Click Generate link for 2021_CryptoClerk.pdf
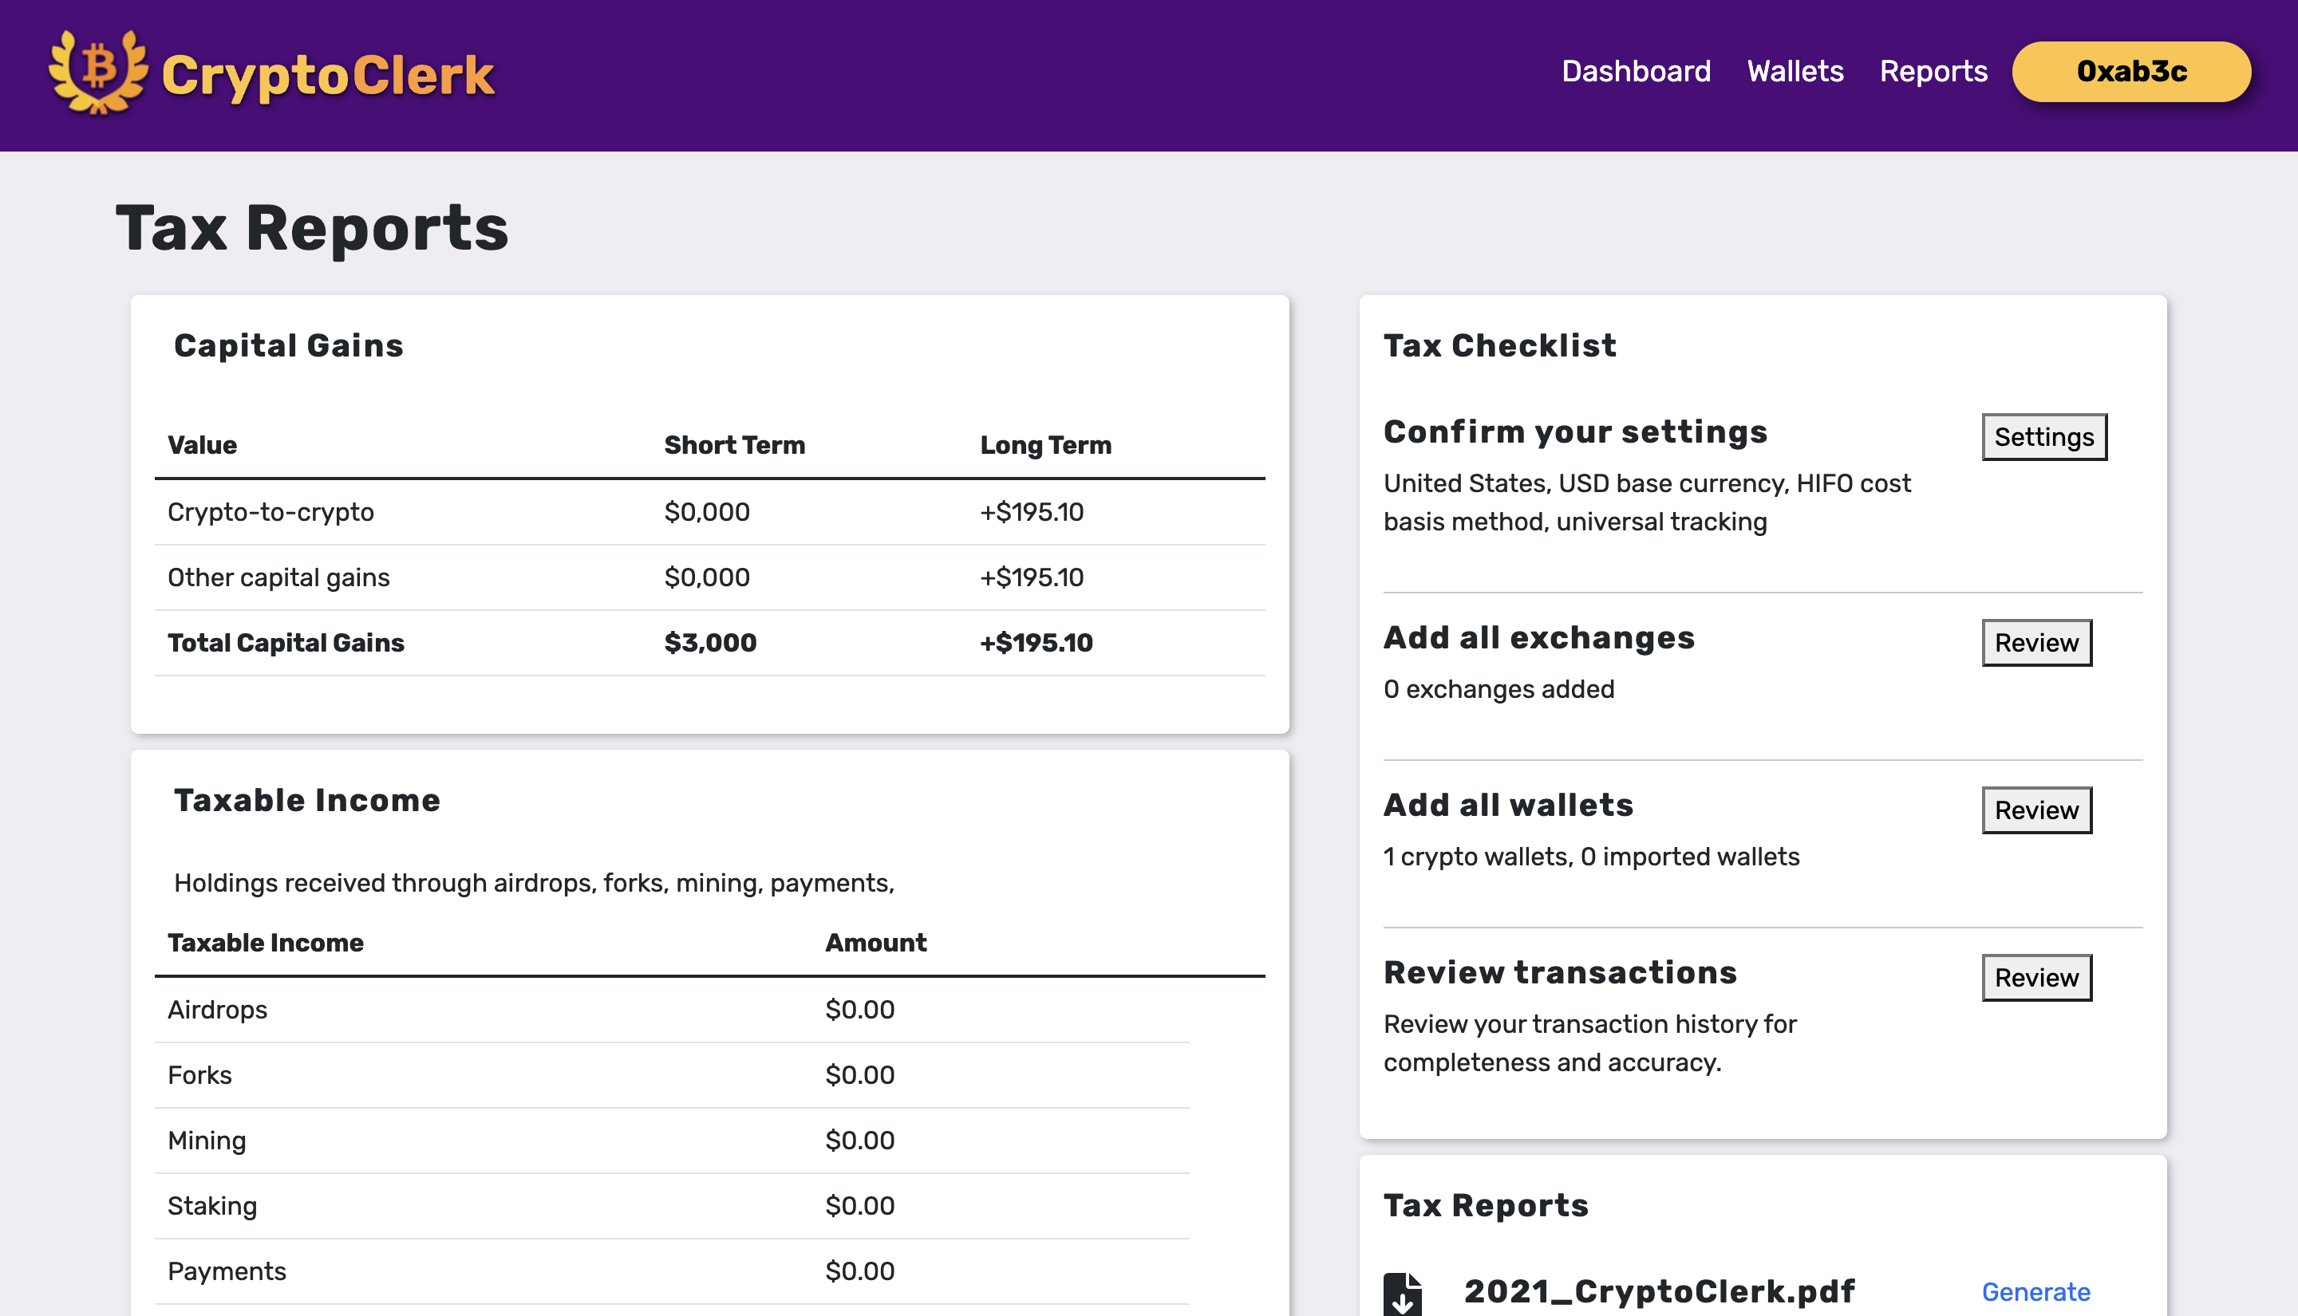2298x1316 pixels. pos(2035,1291)
